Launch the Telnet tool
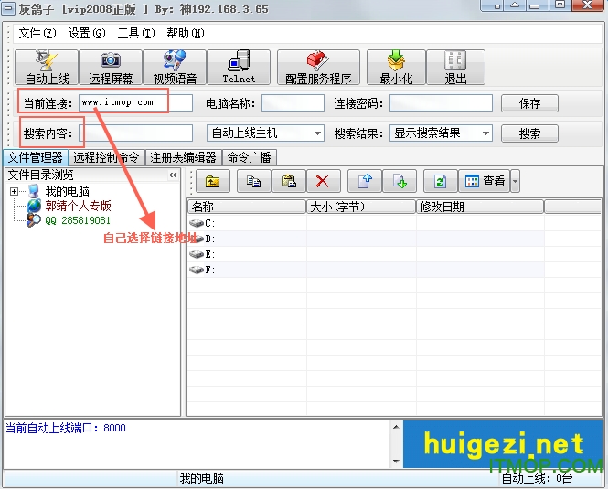The height and width of the screenshot is (489, 608). pyautogui.click(x=239, y=67)
